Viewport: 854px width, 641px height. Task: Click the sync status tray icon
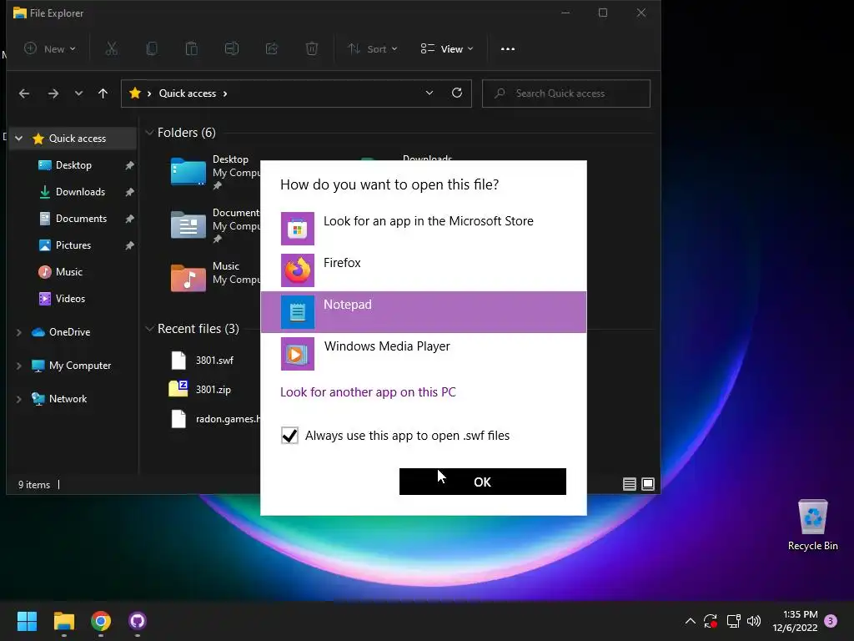point(711,621)
